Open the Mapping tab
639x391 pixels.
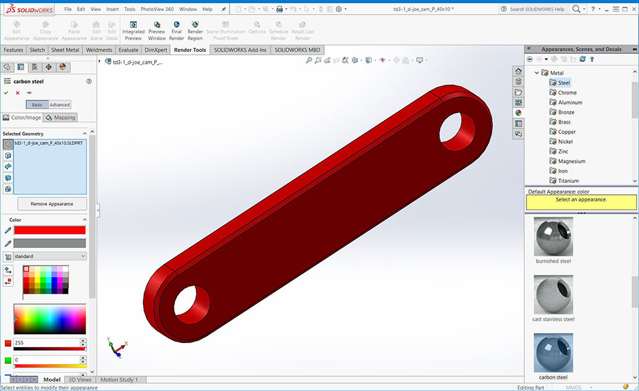point(61,118)
